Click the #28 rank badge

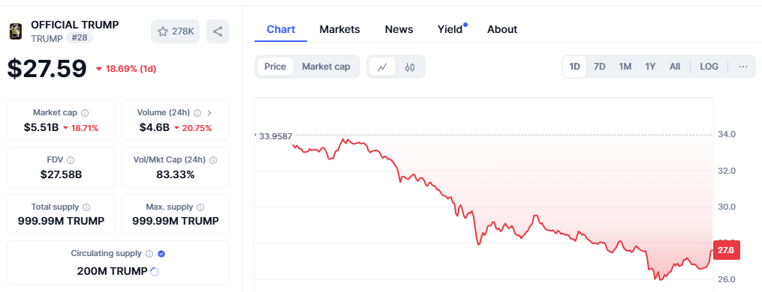point(80,38)
